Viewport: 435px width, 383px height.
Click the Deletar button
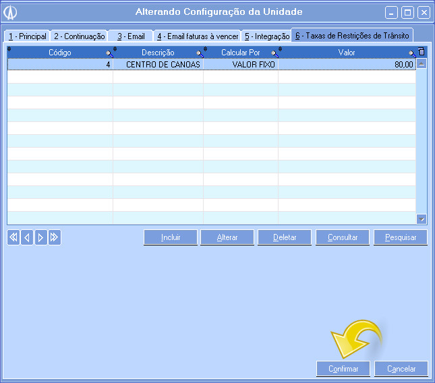(285, 237)
